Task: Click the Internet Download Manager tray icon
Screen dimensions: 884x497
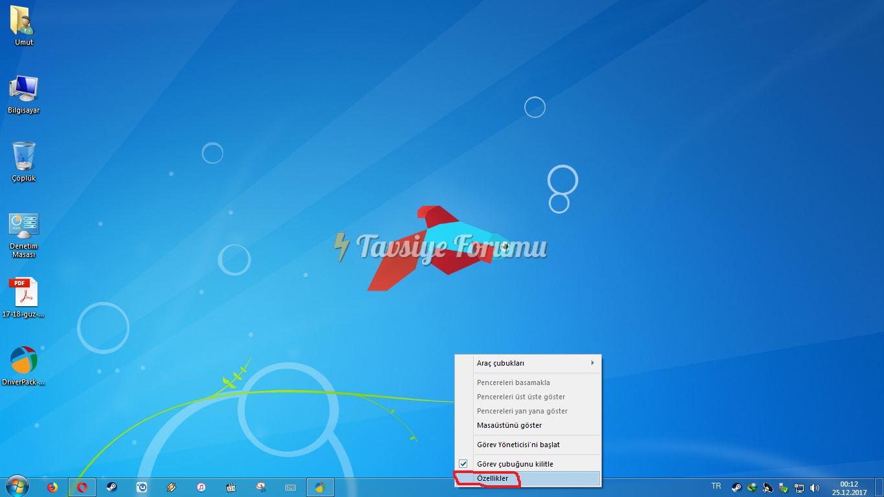Action: [x=752, y=488]
